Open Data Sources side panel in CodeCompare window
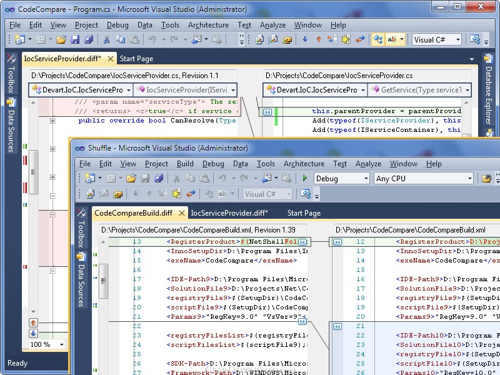 point(11,126)
